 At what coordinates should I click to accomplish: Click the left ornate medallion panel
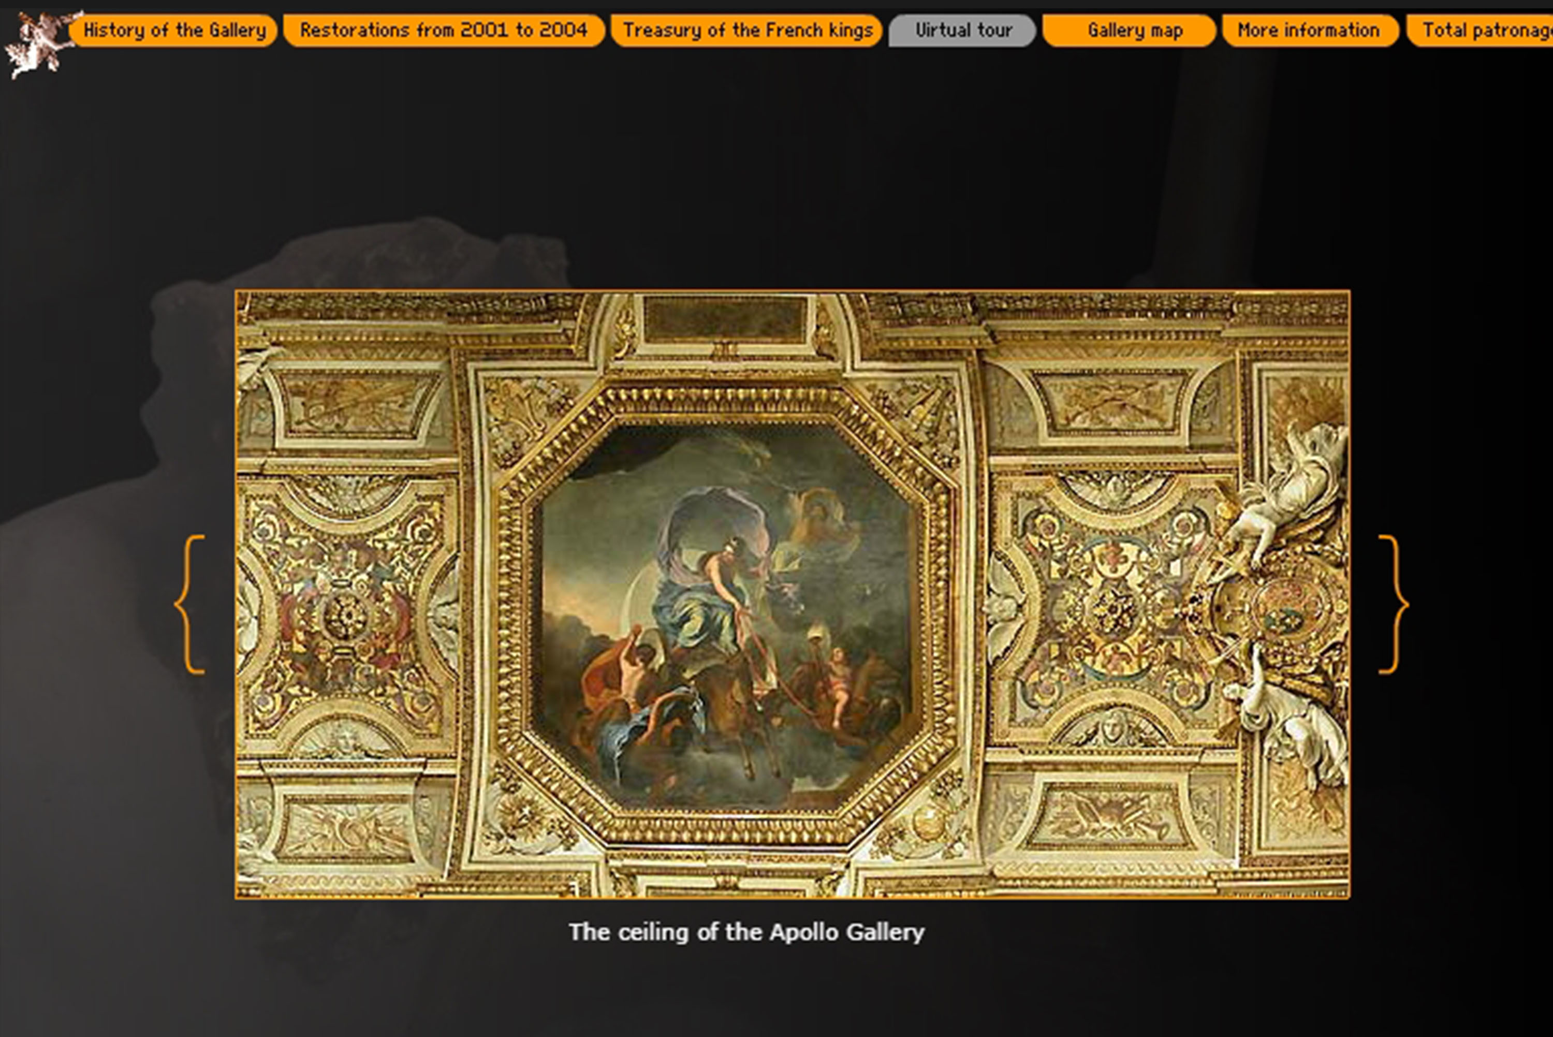(x=345, y=615)
